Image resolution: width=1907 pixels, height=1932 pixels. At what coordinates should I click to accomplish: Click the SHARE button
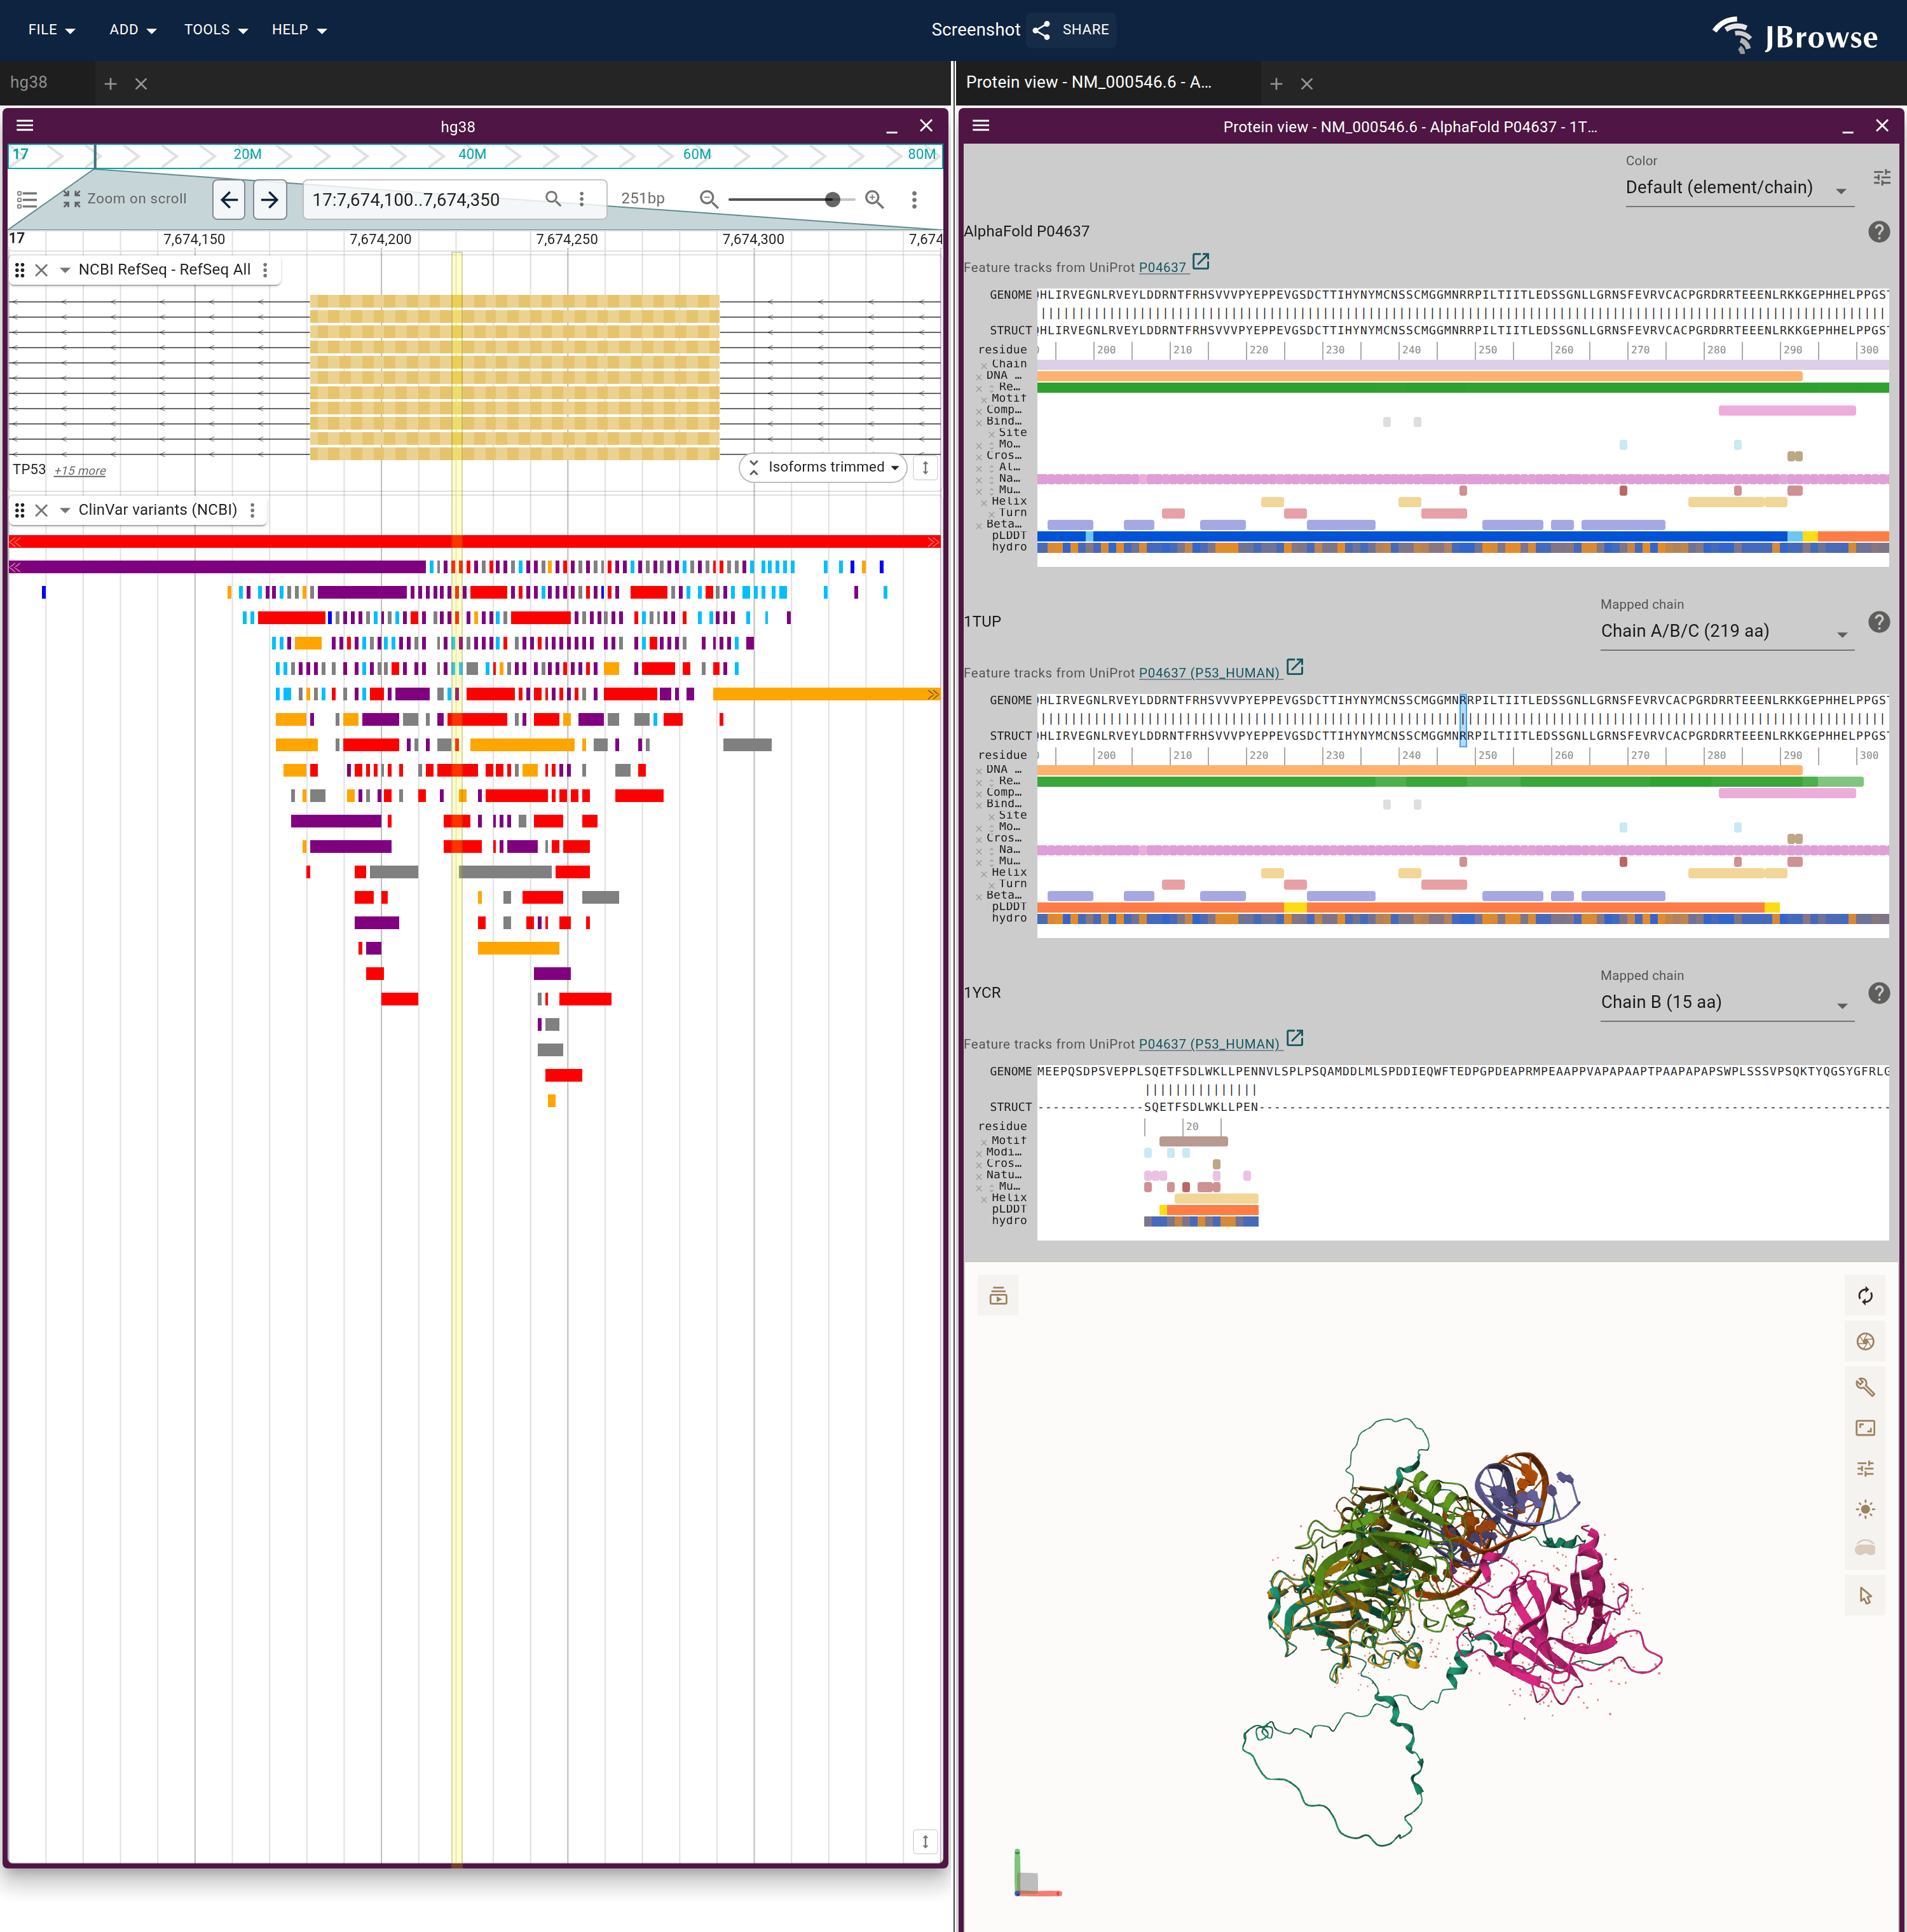coord(1071,30)
